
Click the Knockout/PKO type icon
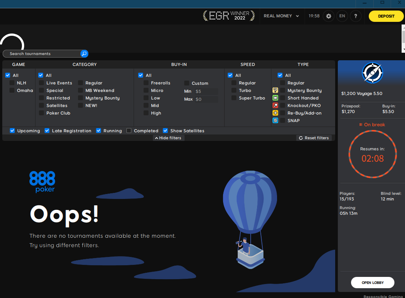tap(275, 105)
